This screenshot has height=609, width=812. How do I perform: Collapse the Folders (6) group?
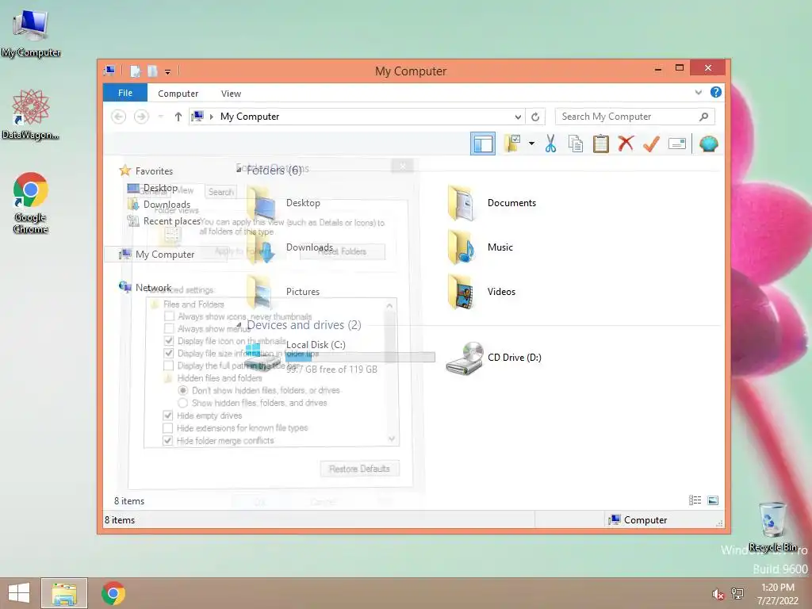[x=239, y=170]
